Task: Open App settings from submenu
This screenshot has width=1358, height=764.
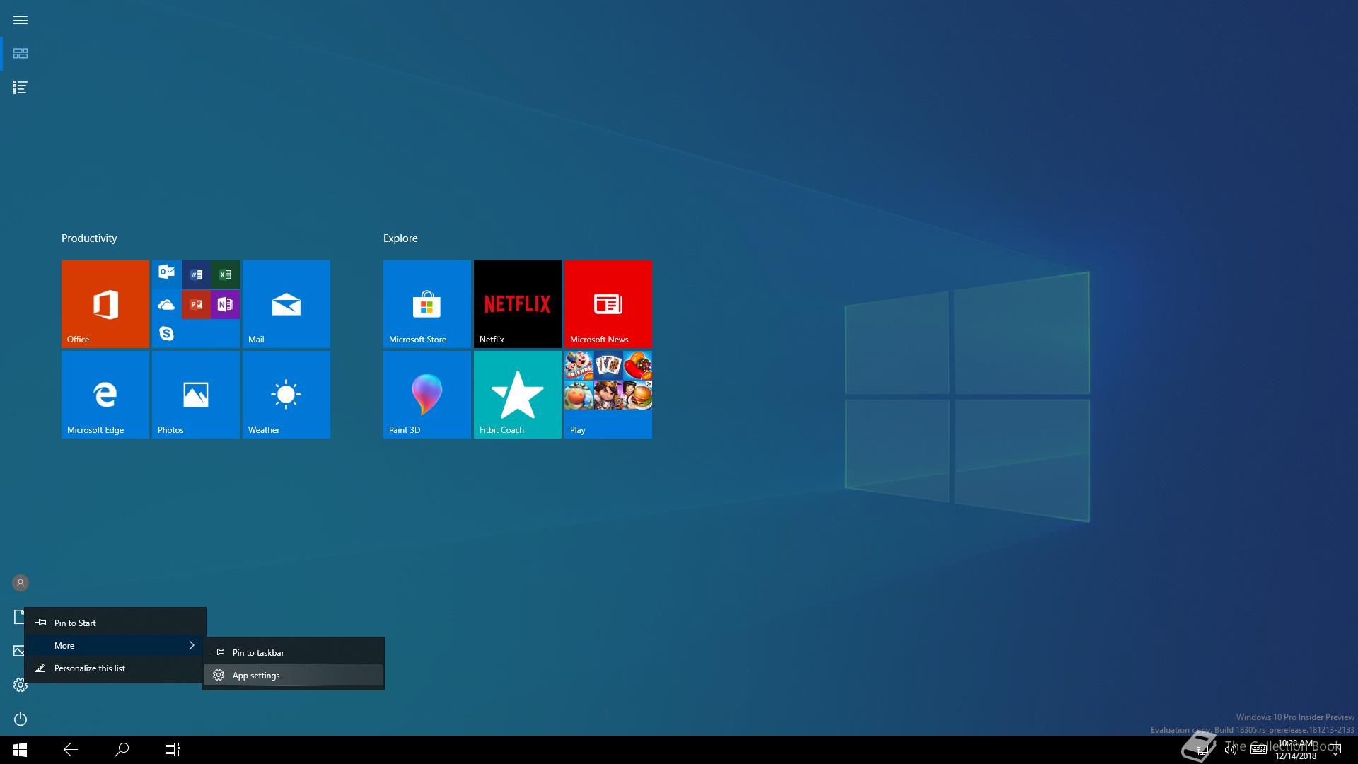Action: click(x=294, y=676)
